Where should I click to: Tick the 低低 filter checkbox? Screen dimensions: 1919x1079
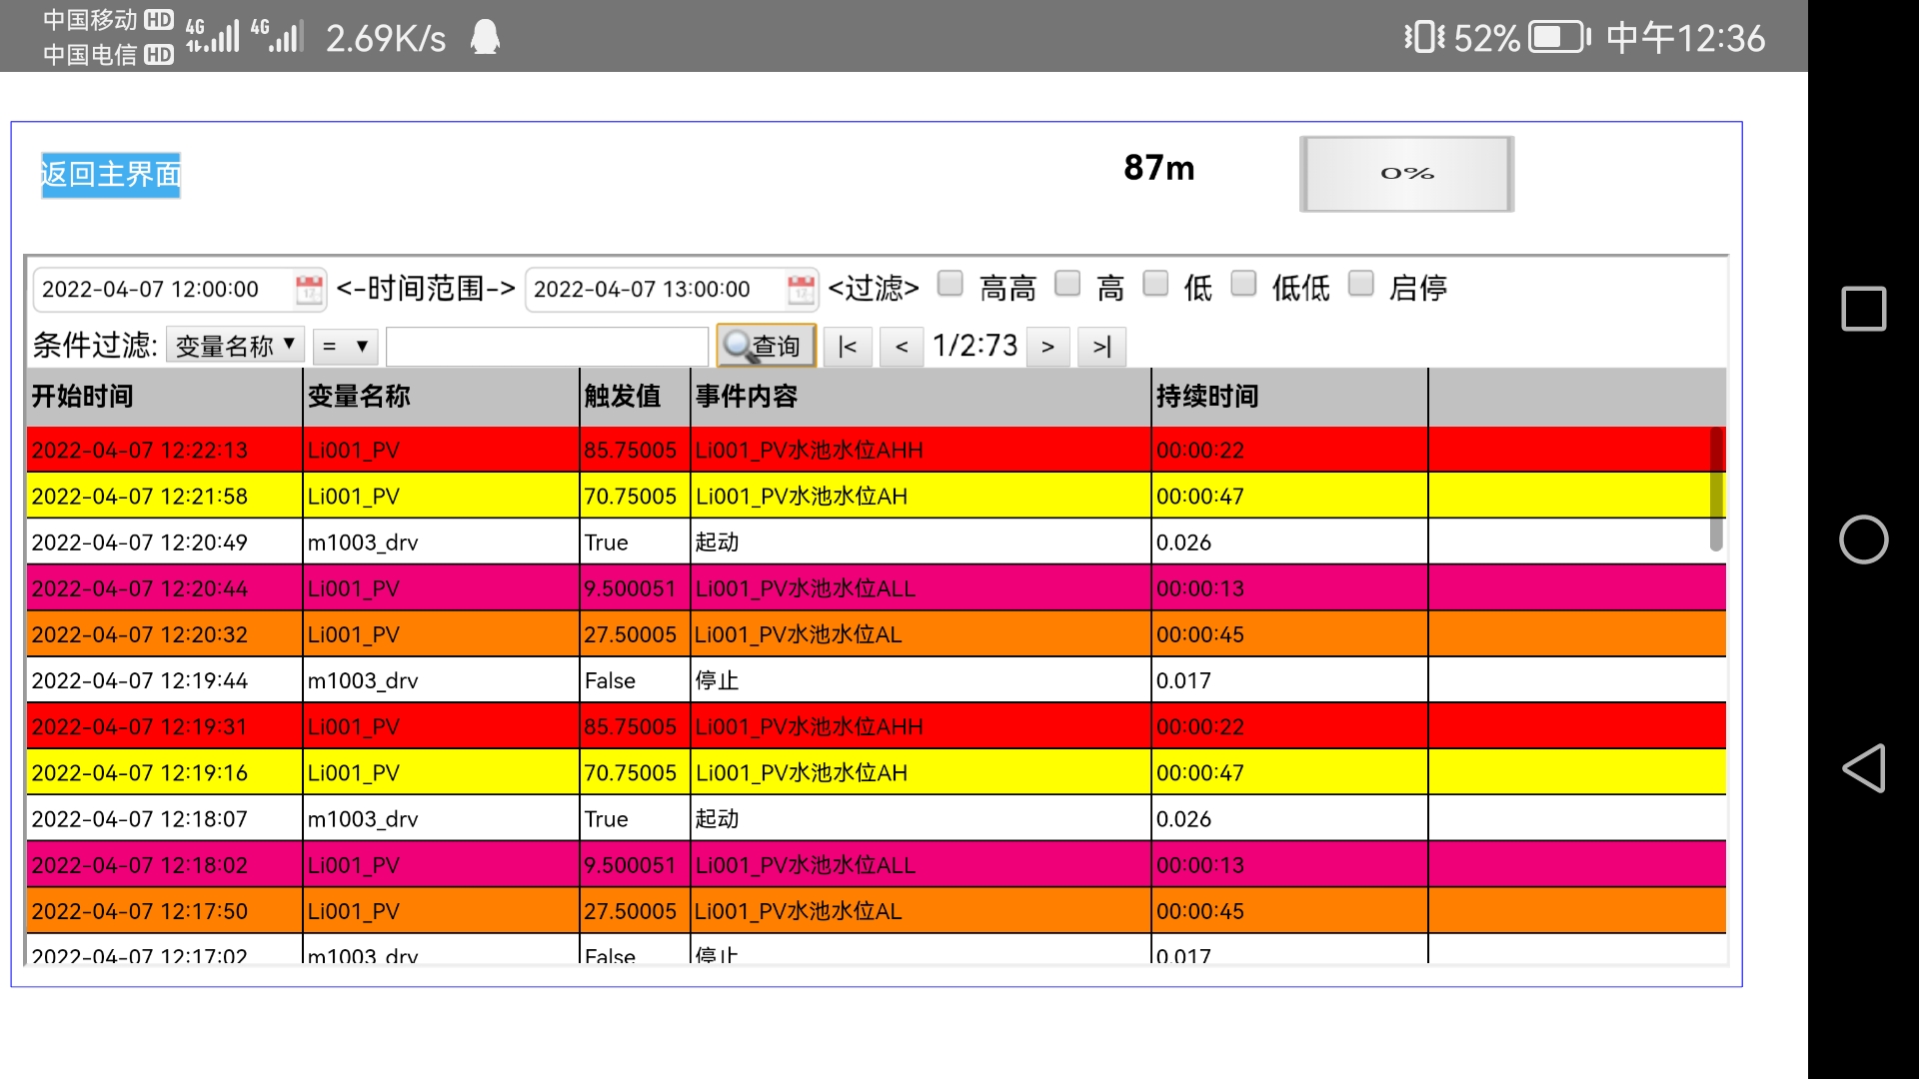tap(1243, 285)
